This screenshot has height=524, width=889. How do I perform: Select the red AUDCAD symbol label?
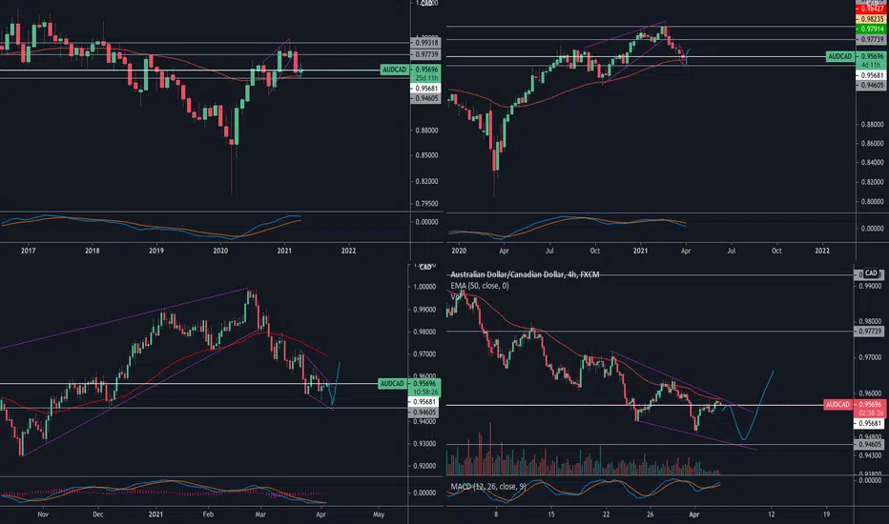click(x=838, y=405)
